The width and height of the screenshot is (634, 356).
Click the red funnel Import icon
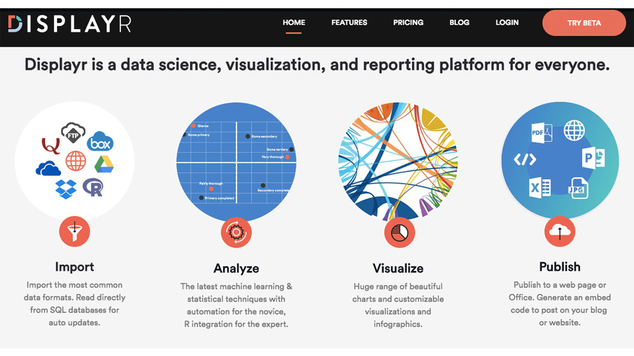[x=75, y=232]
